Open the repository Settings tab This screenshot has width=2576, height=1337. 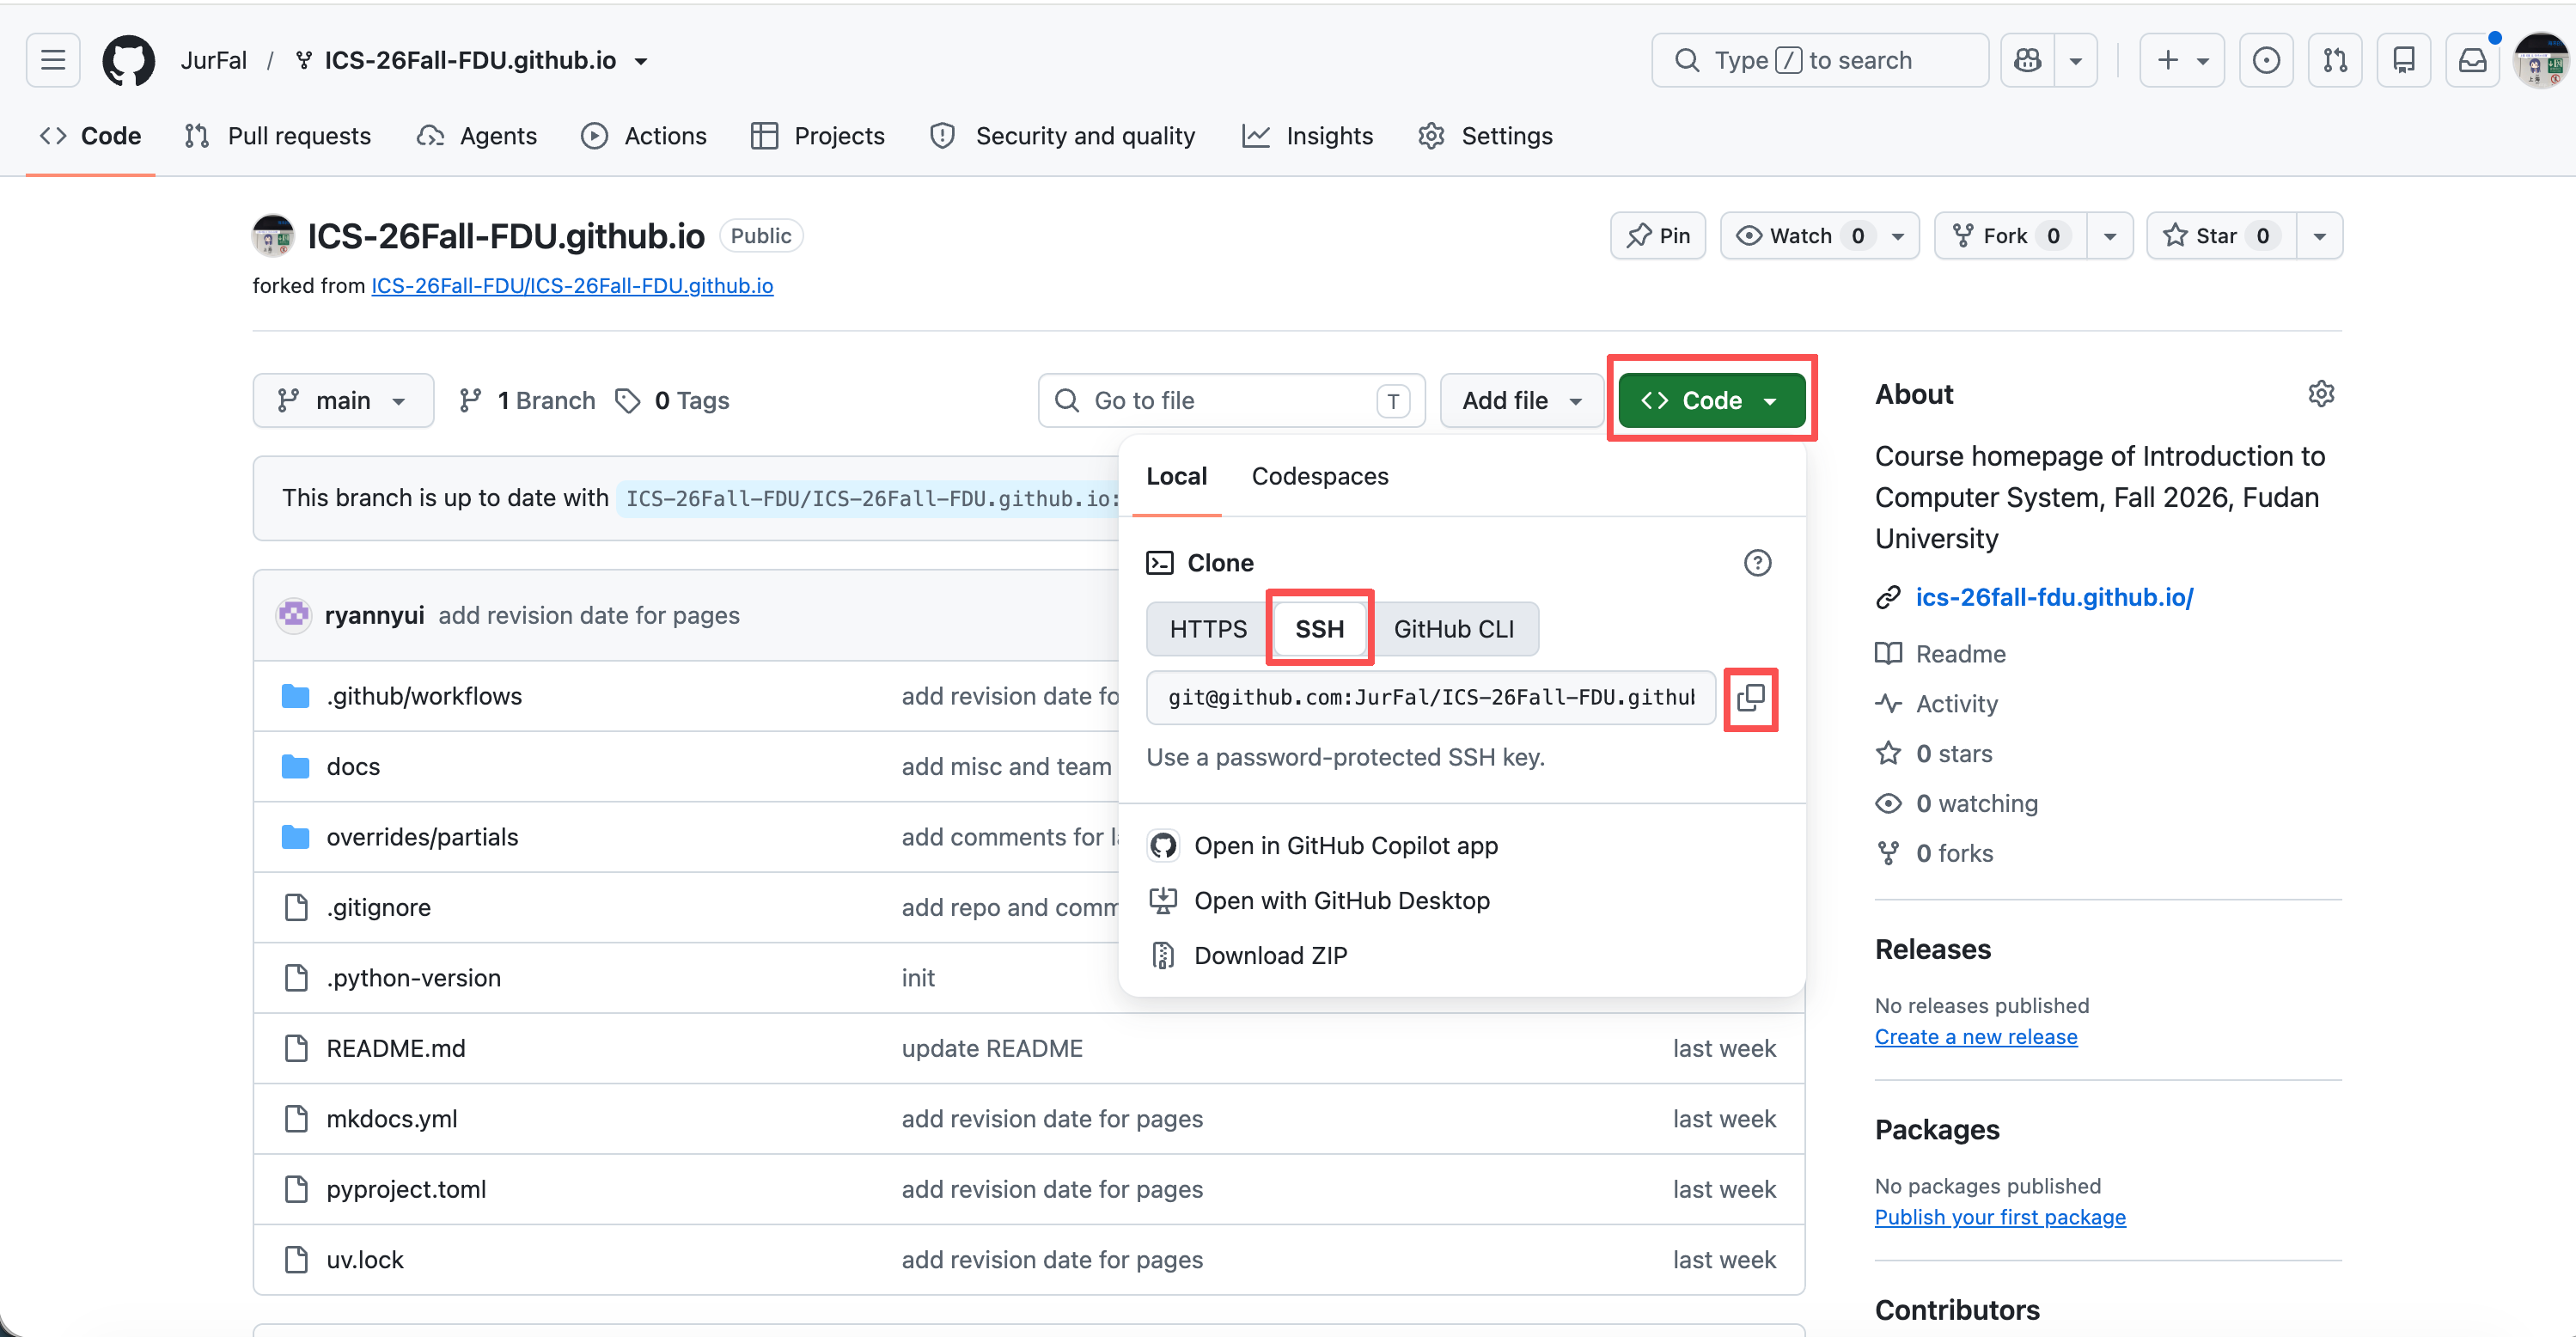(1486, 136)
